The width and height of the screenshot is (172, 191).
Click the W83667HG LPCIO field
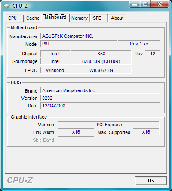point(101,70)
